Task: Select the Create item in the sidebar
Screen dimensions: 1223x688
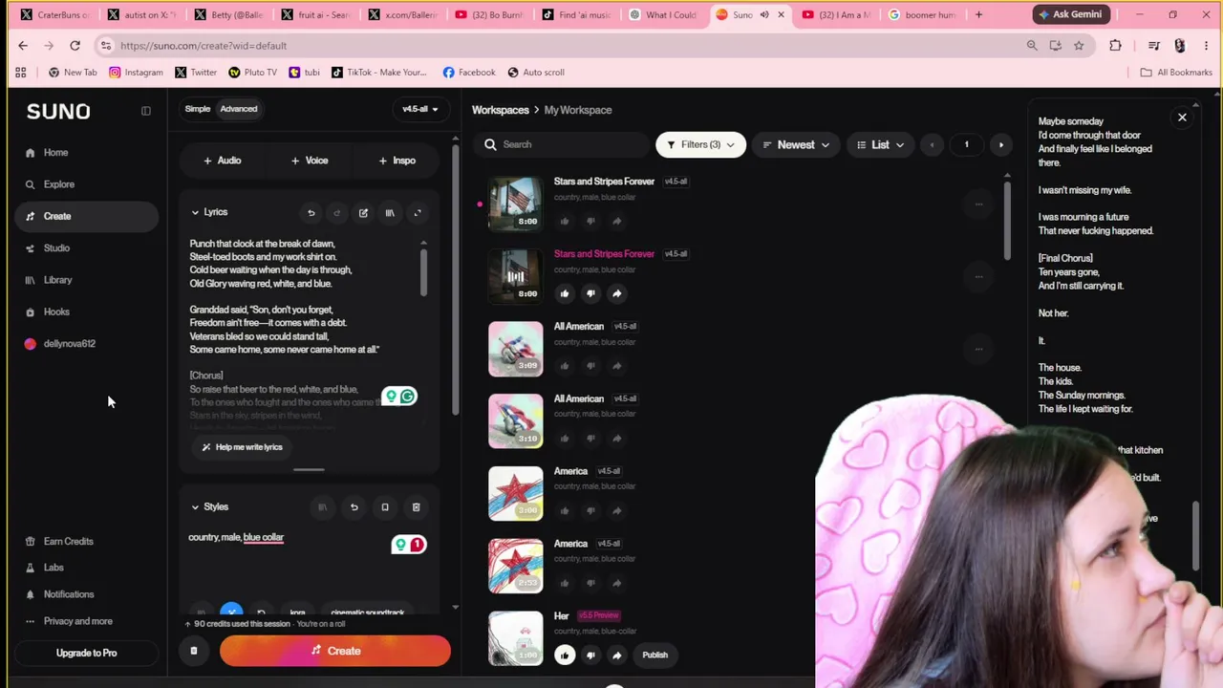Action: point(86,216)
